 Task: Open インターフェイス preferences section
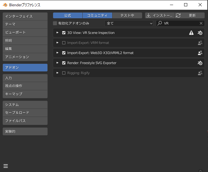(25, 16)
